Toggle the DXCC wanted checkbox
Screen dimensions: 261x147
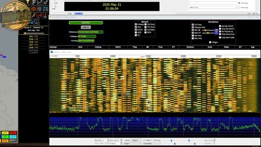tap(136, 30)
